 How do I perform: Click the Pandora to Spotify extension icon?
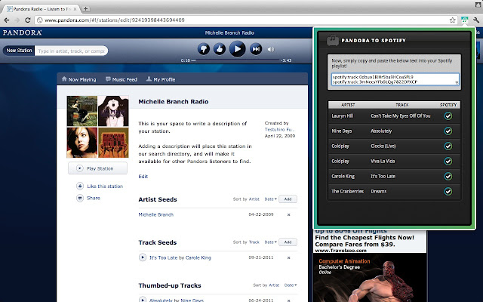coord(464,20)
